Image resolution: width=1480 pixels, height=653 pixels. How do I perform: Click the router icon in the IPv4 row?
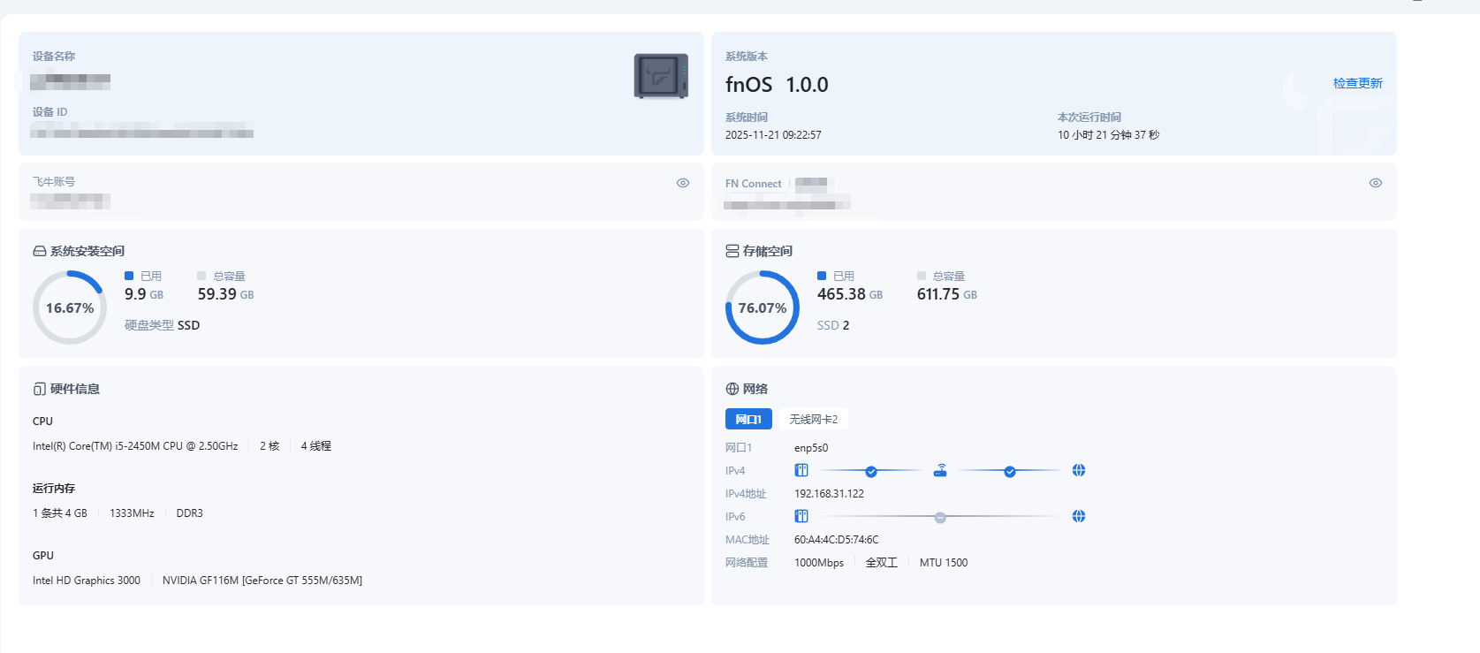tap(940, 470)
